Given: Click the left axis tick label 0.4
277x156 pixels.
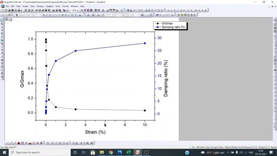Looking at the screenshot, I should [31, 83].
